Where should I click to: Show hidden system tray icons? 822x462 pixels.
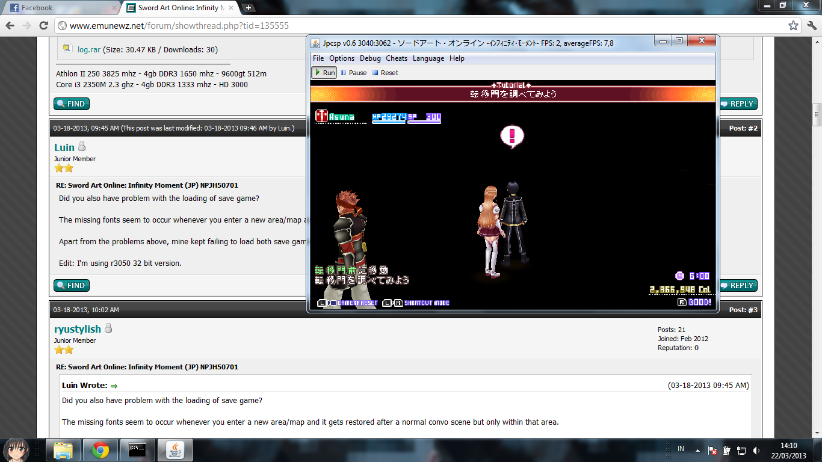click(x=697, y=450)
